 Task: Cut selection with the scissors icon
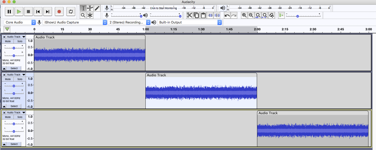pyautogui.click(x=190, y=15)
